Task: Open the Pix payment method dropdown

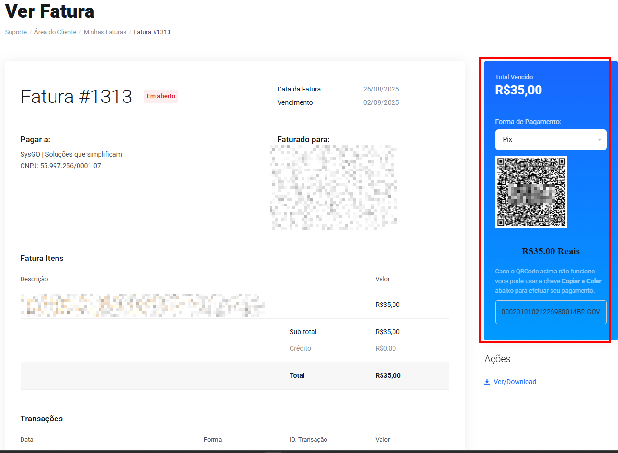Action: (551, 140)
